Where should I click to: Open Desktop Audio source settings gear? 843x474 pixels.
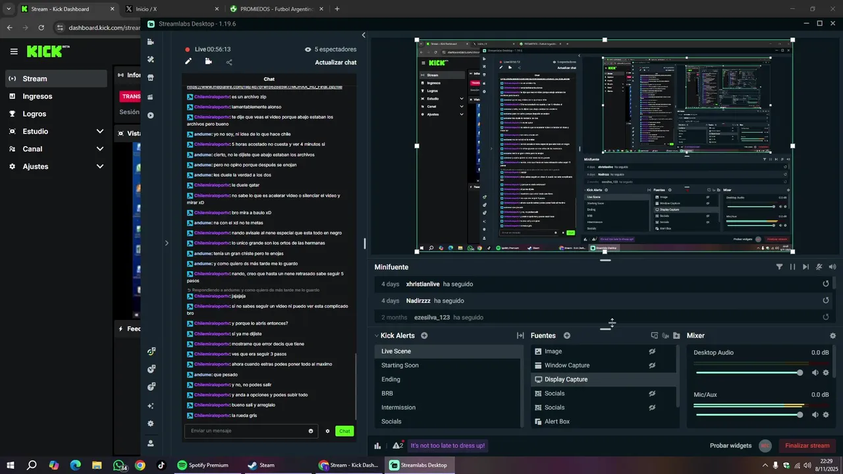click(826, 373)
